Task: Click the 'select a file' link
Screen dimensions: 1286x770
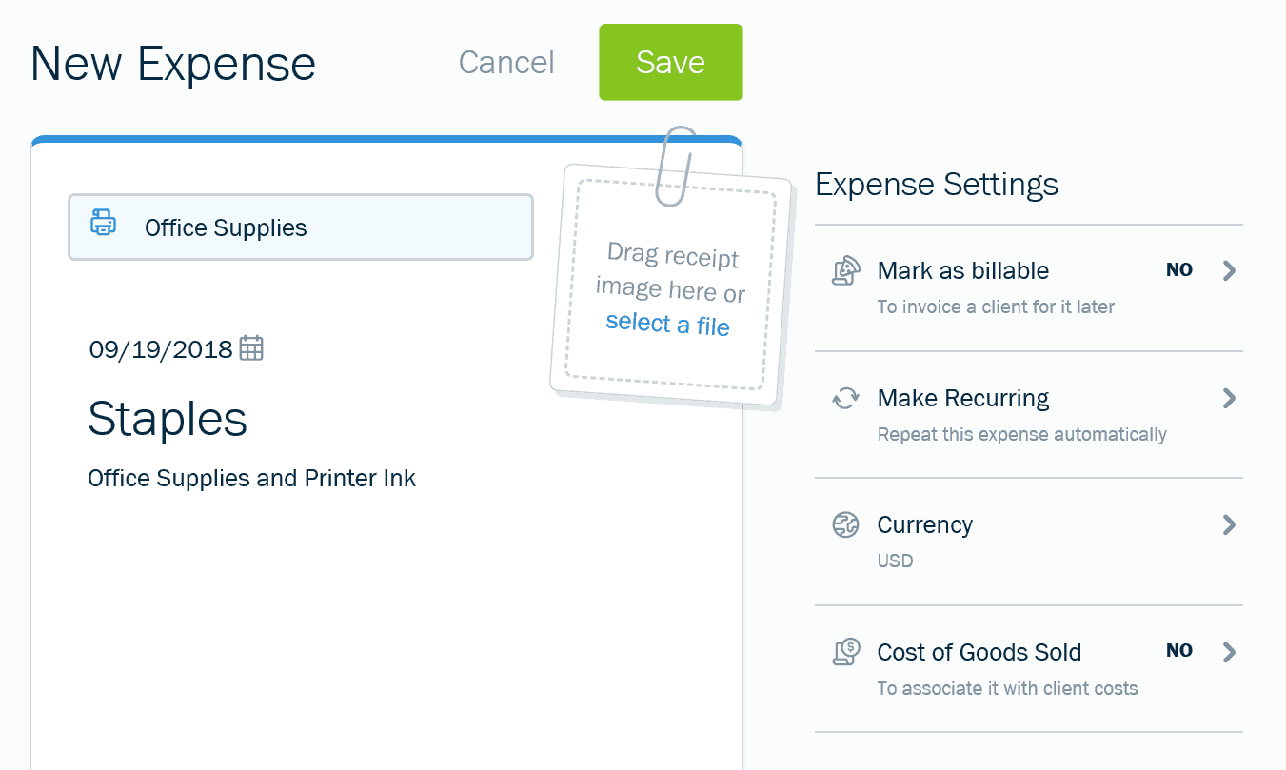Action: [x=667, y=325]
